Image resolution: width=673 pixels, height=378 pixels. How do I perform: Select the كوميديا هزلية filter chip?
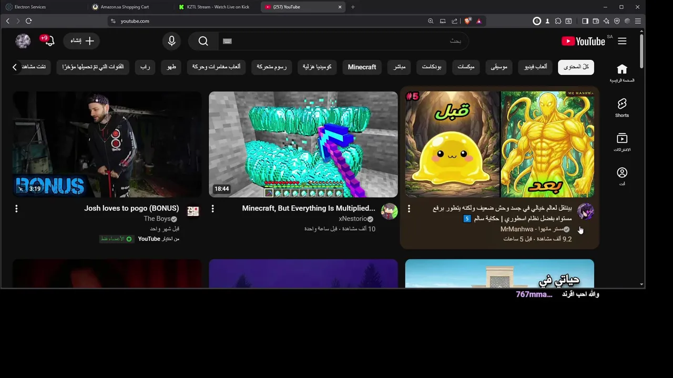point(317,67)
